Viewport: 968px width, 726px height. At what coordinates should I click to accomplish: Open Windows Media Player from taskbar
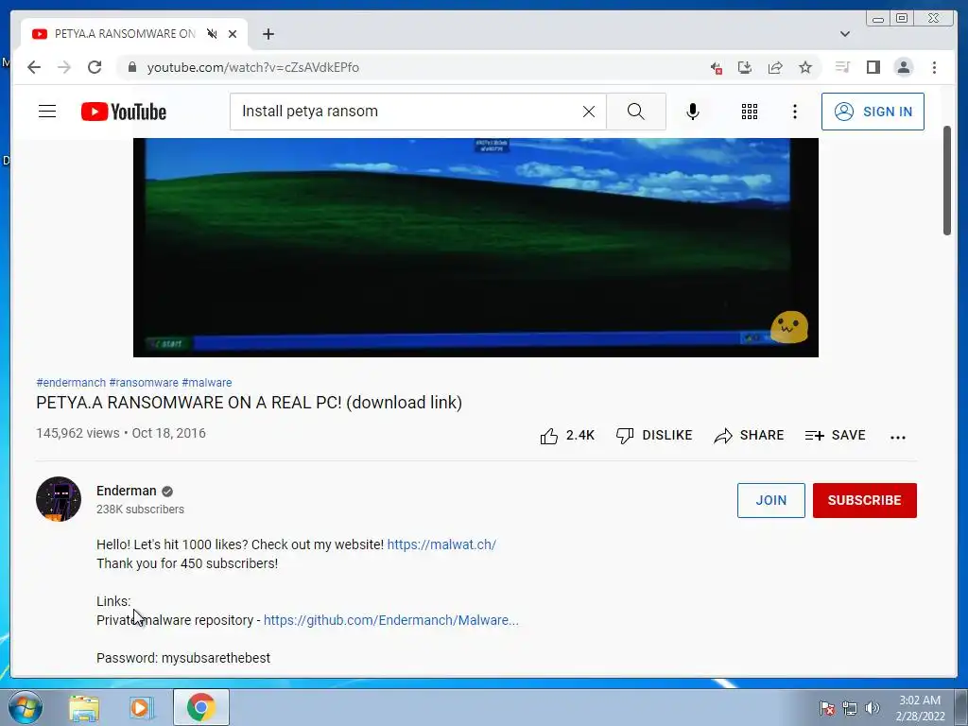click(x=142, y=708)
